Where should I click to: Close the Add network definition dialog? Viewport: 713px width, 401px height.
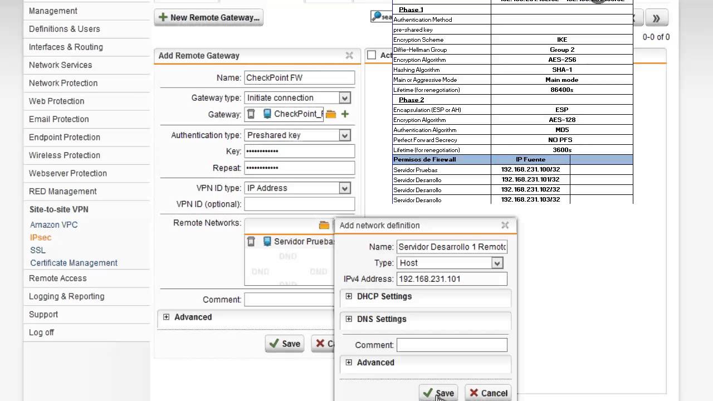point(505,225)
